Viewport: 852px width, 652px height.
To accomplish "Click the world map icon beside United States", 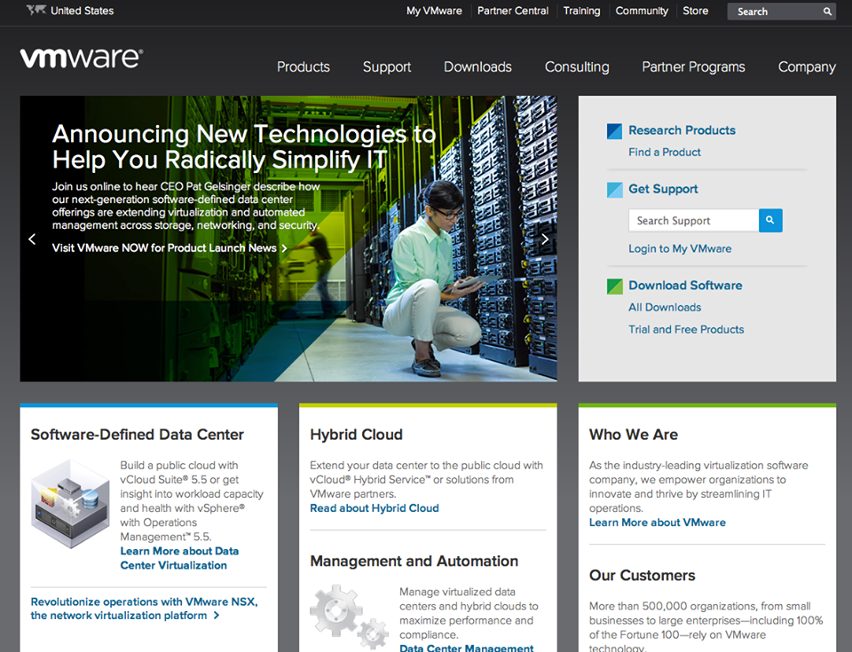I will (x=36, y=11).
